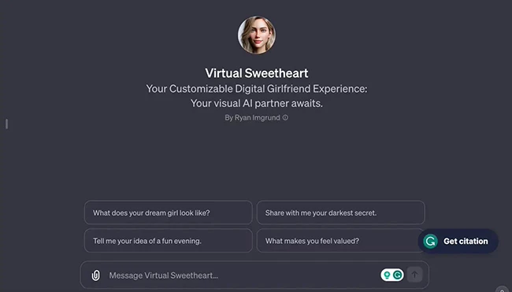Screen dimensions: 512x292
Task: Open the By Ryan Imgrund author link
Action: [252, 117]
